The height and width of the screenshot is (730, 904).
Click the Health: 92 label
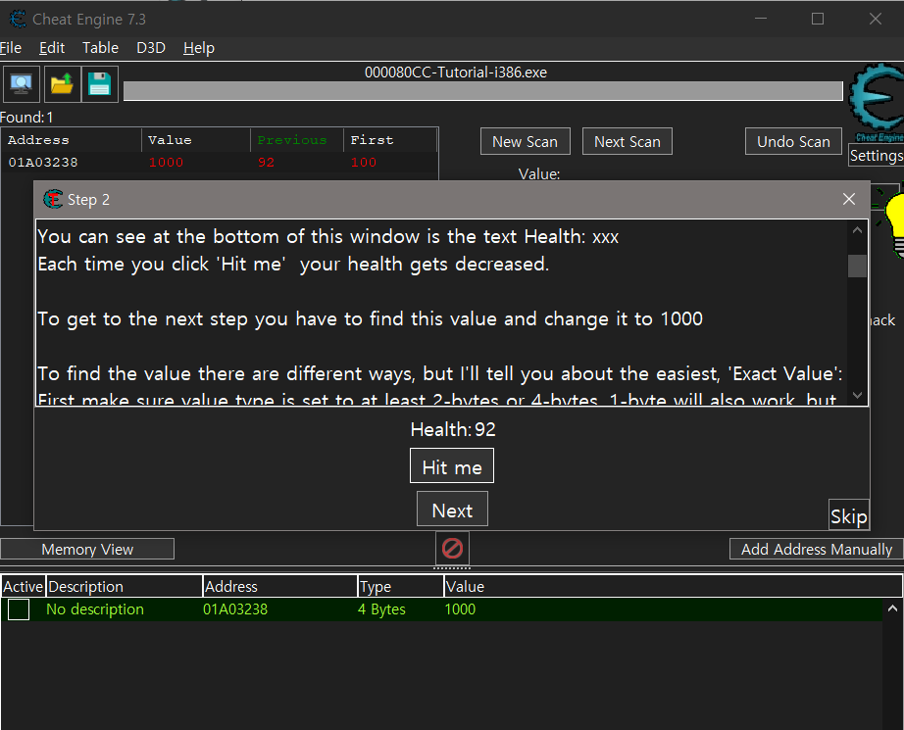pyautogui.click(x=453, y=429)
